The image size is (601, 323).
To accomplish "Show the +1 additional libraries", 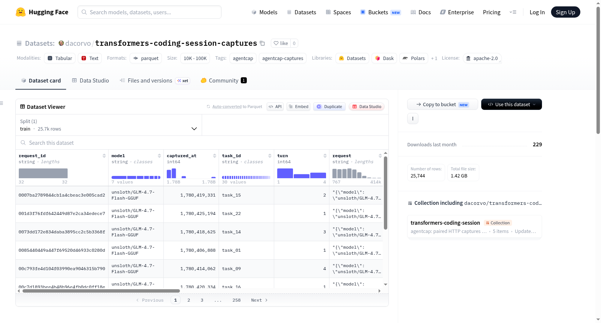I will point(434,58).
